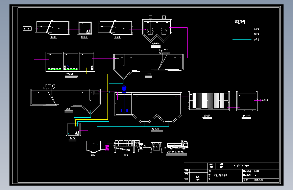Select the magenta line in the pipe legend
The width and height of the screenshot is (293, 190).
click(242, 29)
